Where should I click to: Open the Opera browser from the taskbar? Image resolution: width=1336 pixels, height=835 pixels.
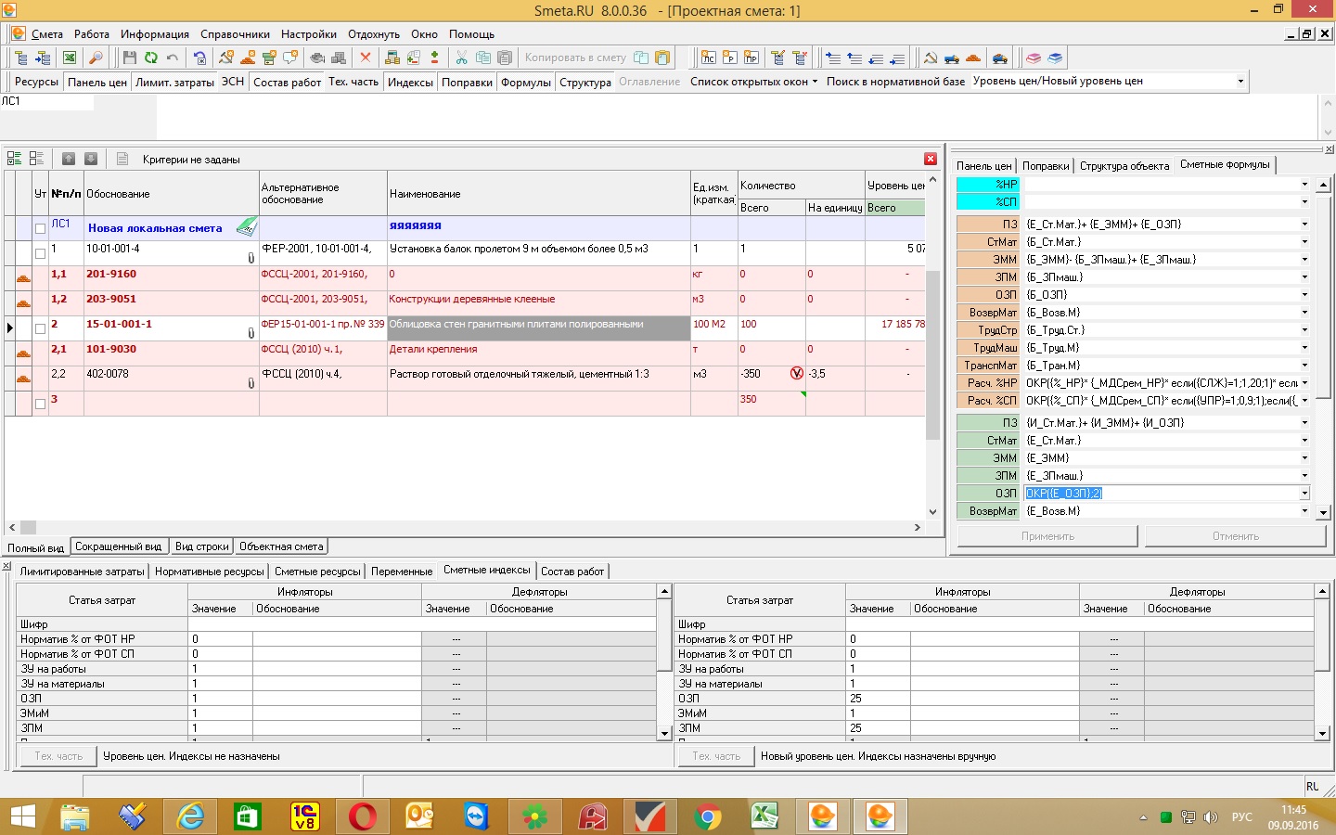pos(362,816)
